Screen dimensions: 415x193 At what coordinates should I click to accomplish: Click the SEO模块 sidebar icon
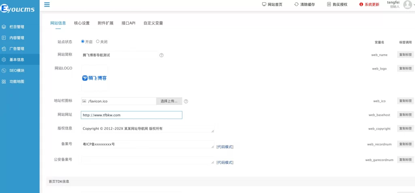coord(4,70)
